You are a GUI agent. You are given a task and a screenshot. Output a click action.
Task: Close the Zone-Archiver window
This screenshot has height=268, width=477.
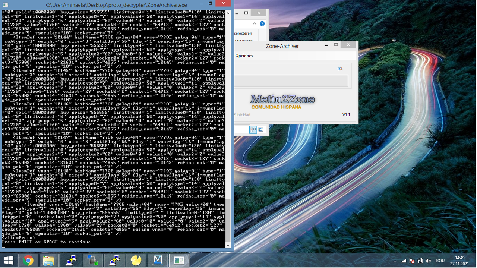click(348, 45)
